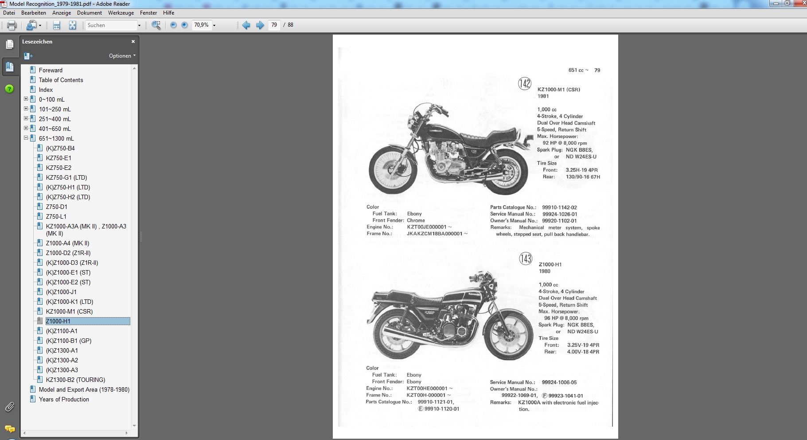
Task: Expand the 0~100 mL bookmark group
Action: [26, 99]
